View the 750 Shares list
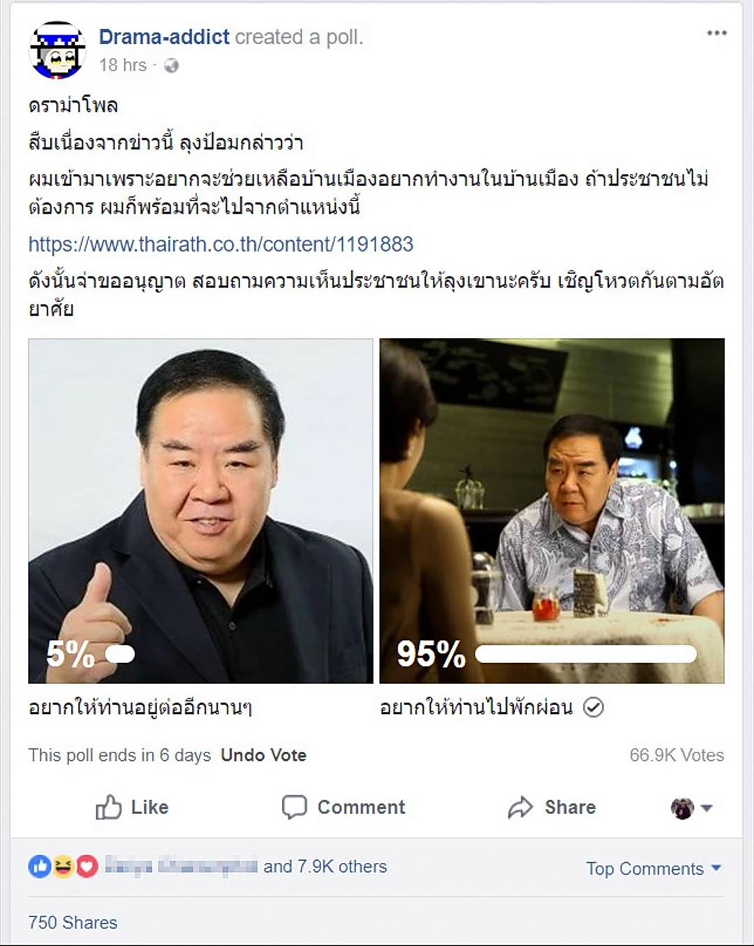 [73, 922]
